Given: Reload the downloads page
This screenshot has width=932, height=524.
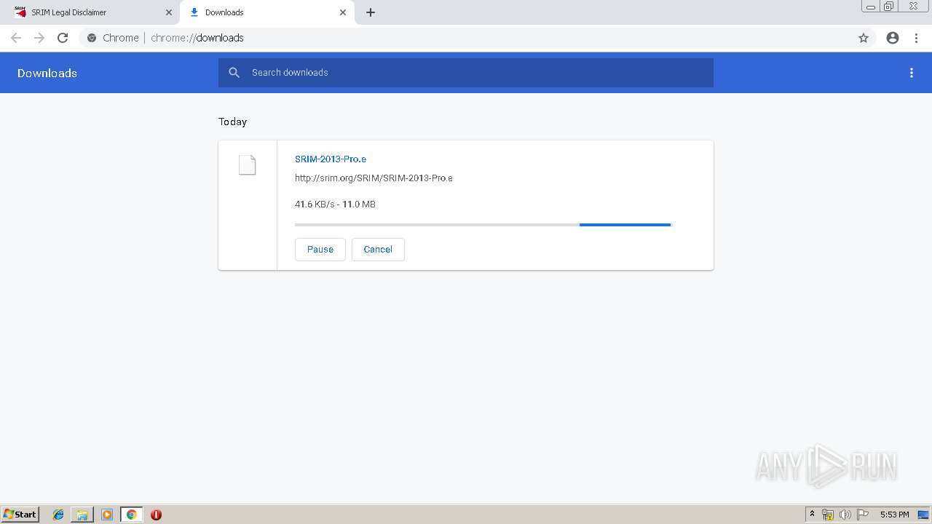Looking at the screenshot, I should [63, 38].
